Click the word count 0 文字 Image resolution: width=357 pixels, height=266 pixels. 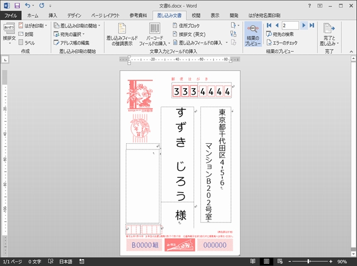click(35, 262)
